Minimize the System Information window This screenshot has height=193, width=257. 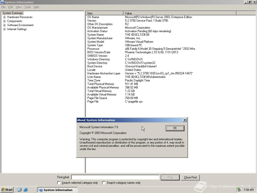pos(245,2)
